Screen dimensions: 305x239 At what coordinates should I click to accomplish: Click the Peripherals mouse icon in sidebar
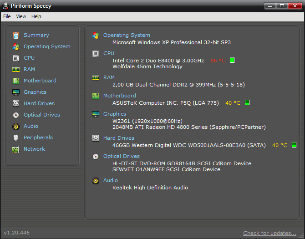point(16,137)
